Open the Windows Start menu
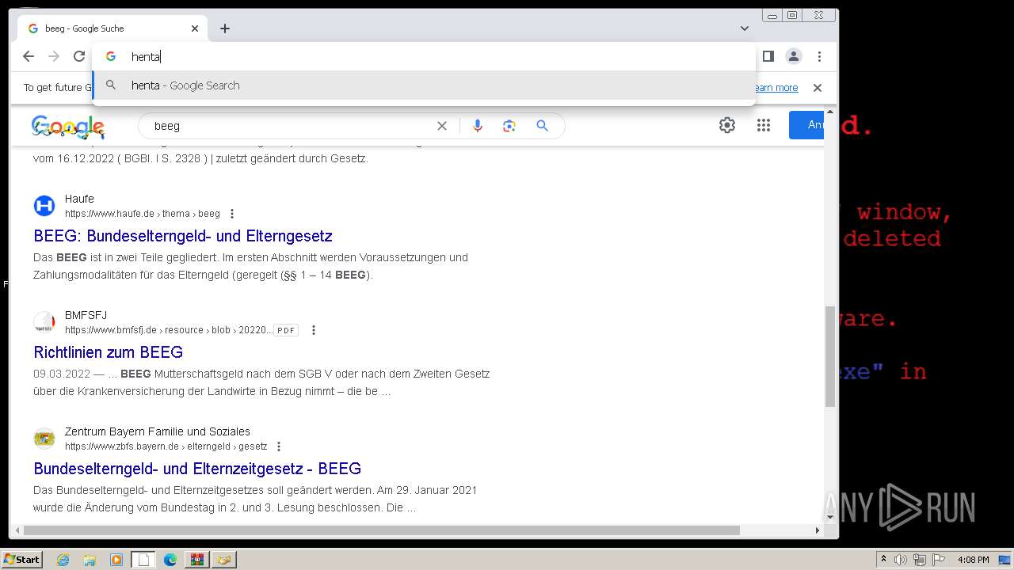 [21, 560]
